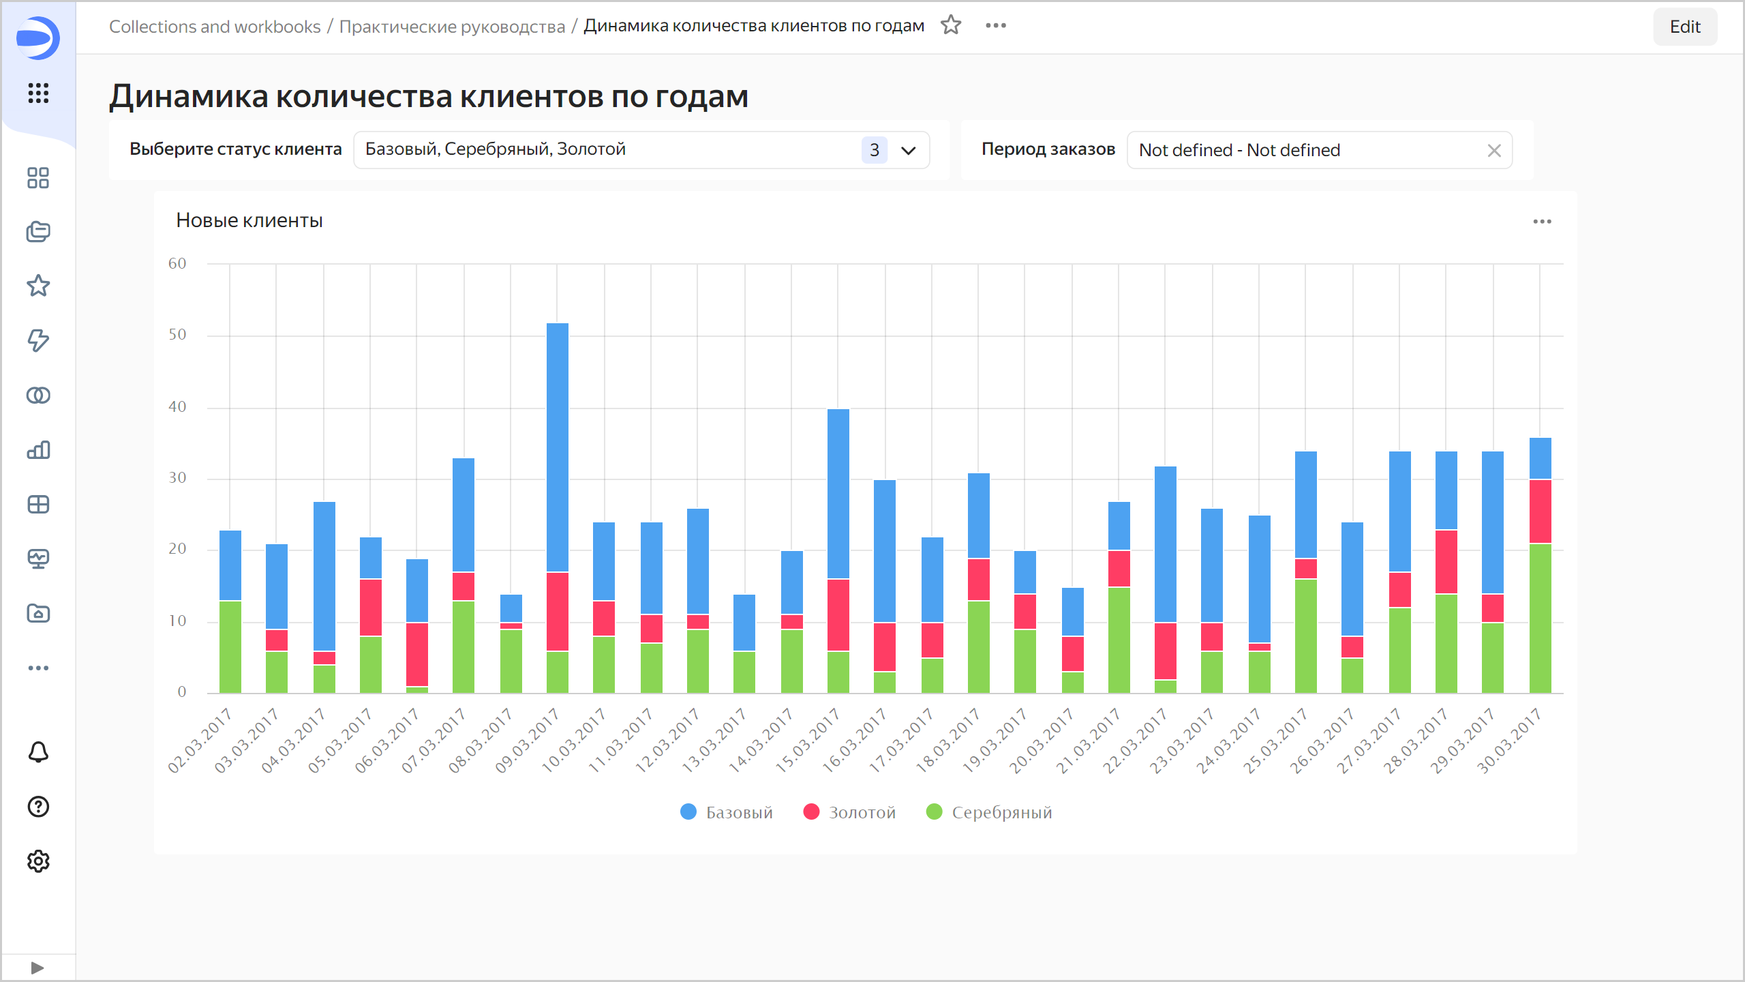Open settings gear in sidebar

38,861
